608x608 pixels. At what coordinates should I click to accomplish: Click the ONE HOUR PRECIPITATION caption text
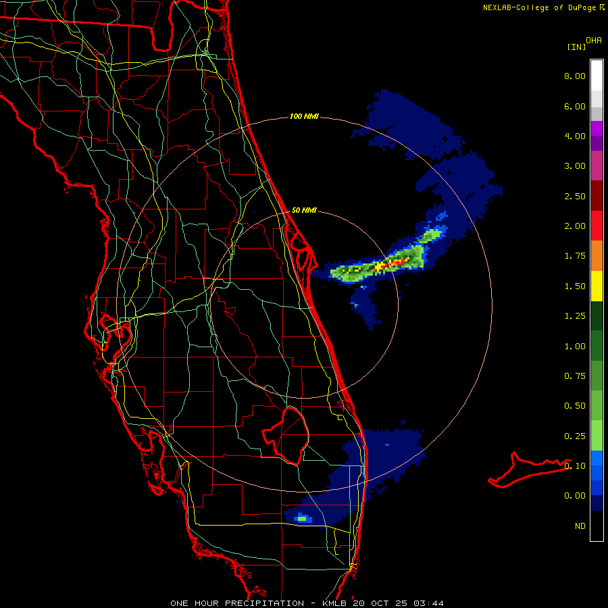click(x=237, y=603)
